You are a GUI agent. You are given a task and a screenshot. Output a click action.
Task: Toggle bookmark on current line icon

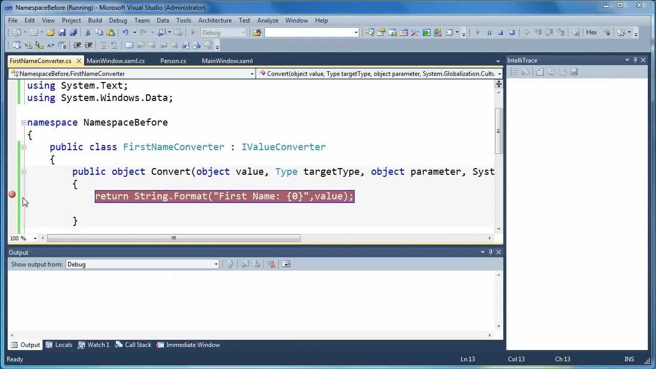pos(129,45)
